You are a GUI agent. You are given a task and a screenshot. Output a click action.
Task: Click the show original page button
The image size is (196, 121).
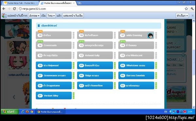(73, 16)
